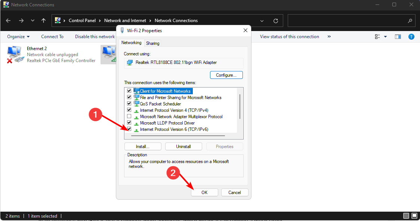Confirm the dialog with OK
420x221 pixels.
coord(204,193)
